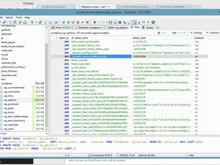Click the Undo icon in toolbar
The height and width of the screenshot is (165, 220).
(x=20, y=22)
